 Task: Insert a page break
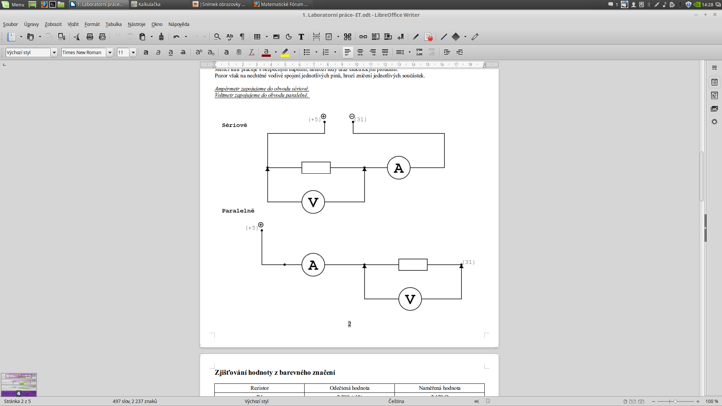tap(316, 37)
